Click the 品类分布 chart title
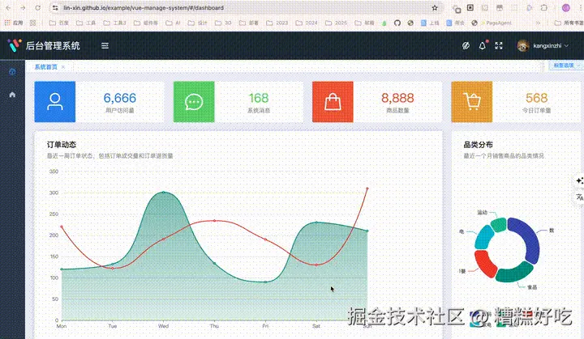The height and width of the screenshot is (339, 584). (x=478, y=145)
